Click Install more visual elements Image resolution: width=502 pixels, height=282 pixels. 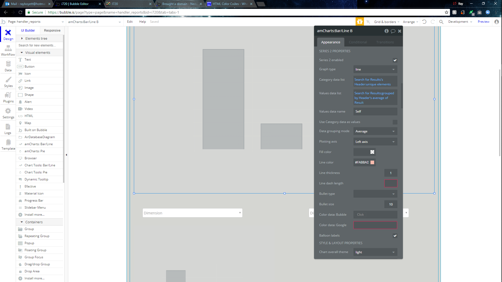[x=40, y=215]
